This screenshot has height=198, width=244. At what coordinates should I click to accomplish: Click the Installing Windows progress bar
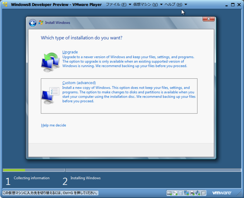point(153,170)
